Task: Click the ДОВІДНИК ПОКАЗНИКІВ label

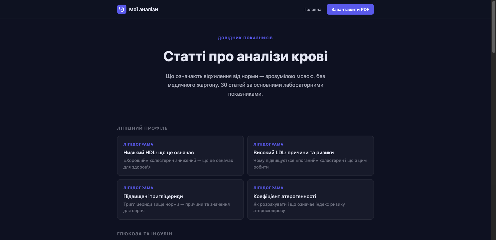Action: tap(246, 38)
